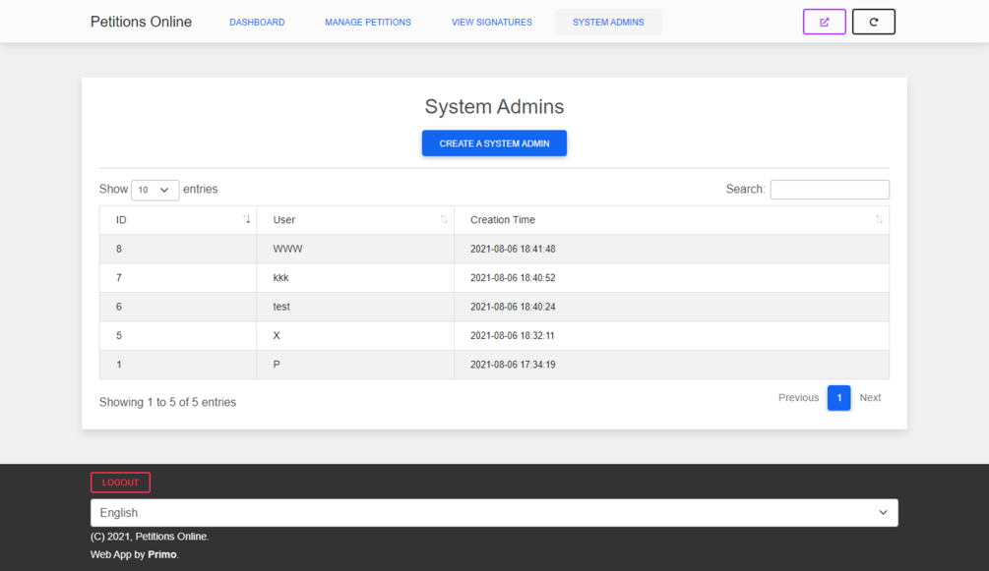Open the View Signatures nav item
Screen dimensions: 989x571
click(x=491, y=22)
